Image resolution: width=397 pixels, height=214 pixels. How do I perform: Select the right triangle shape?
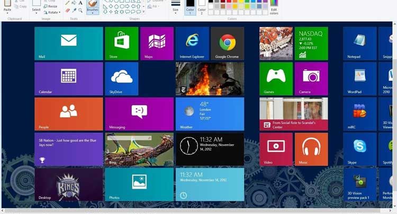(105, 6)
